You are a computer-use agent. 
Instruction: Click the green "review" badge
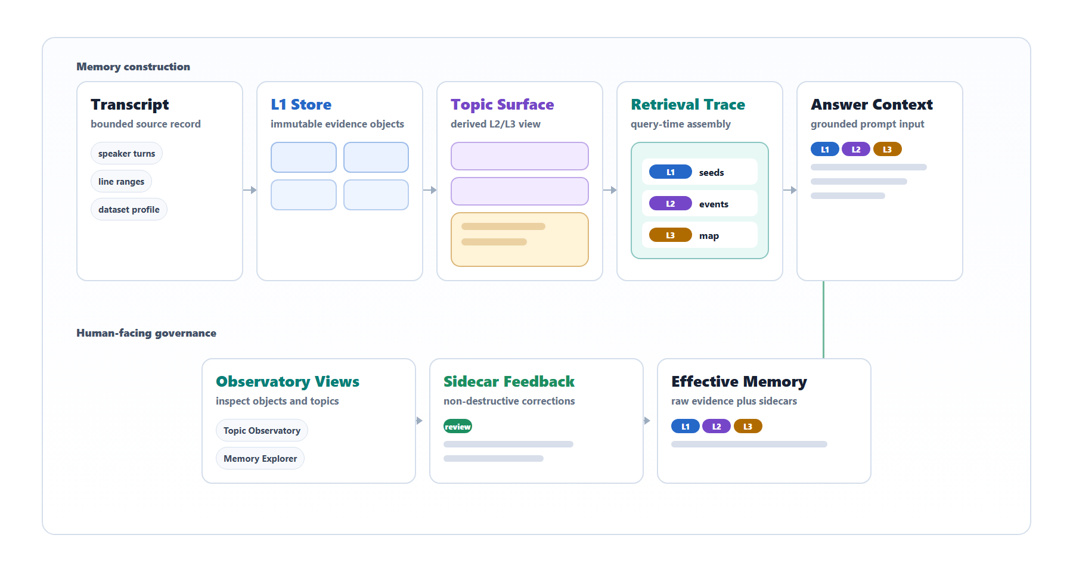point(458,426)
